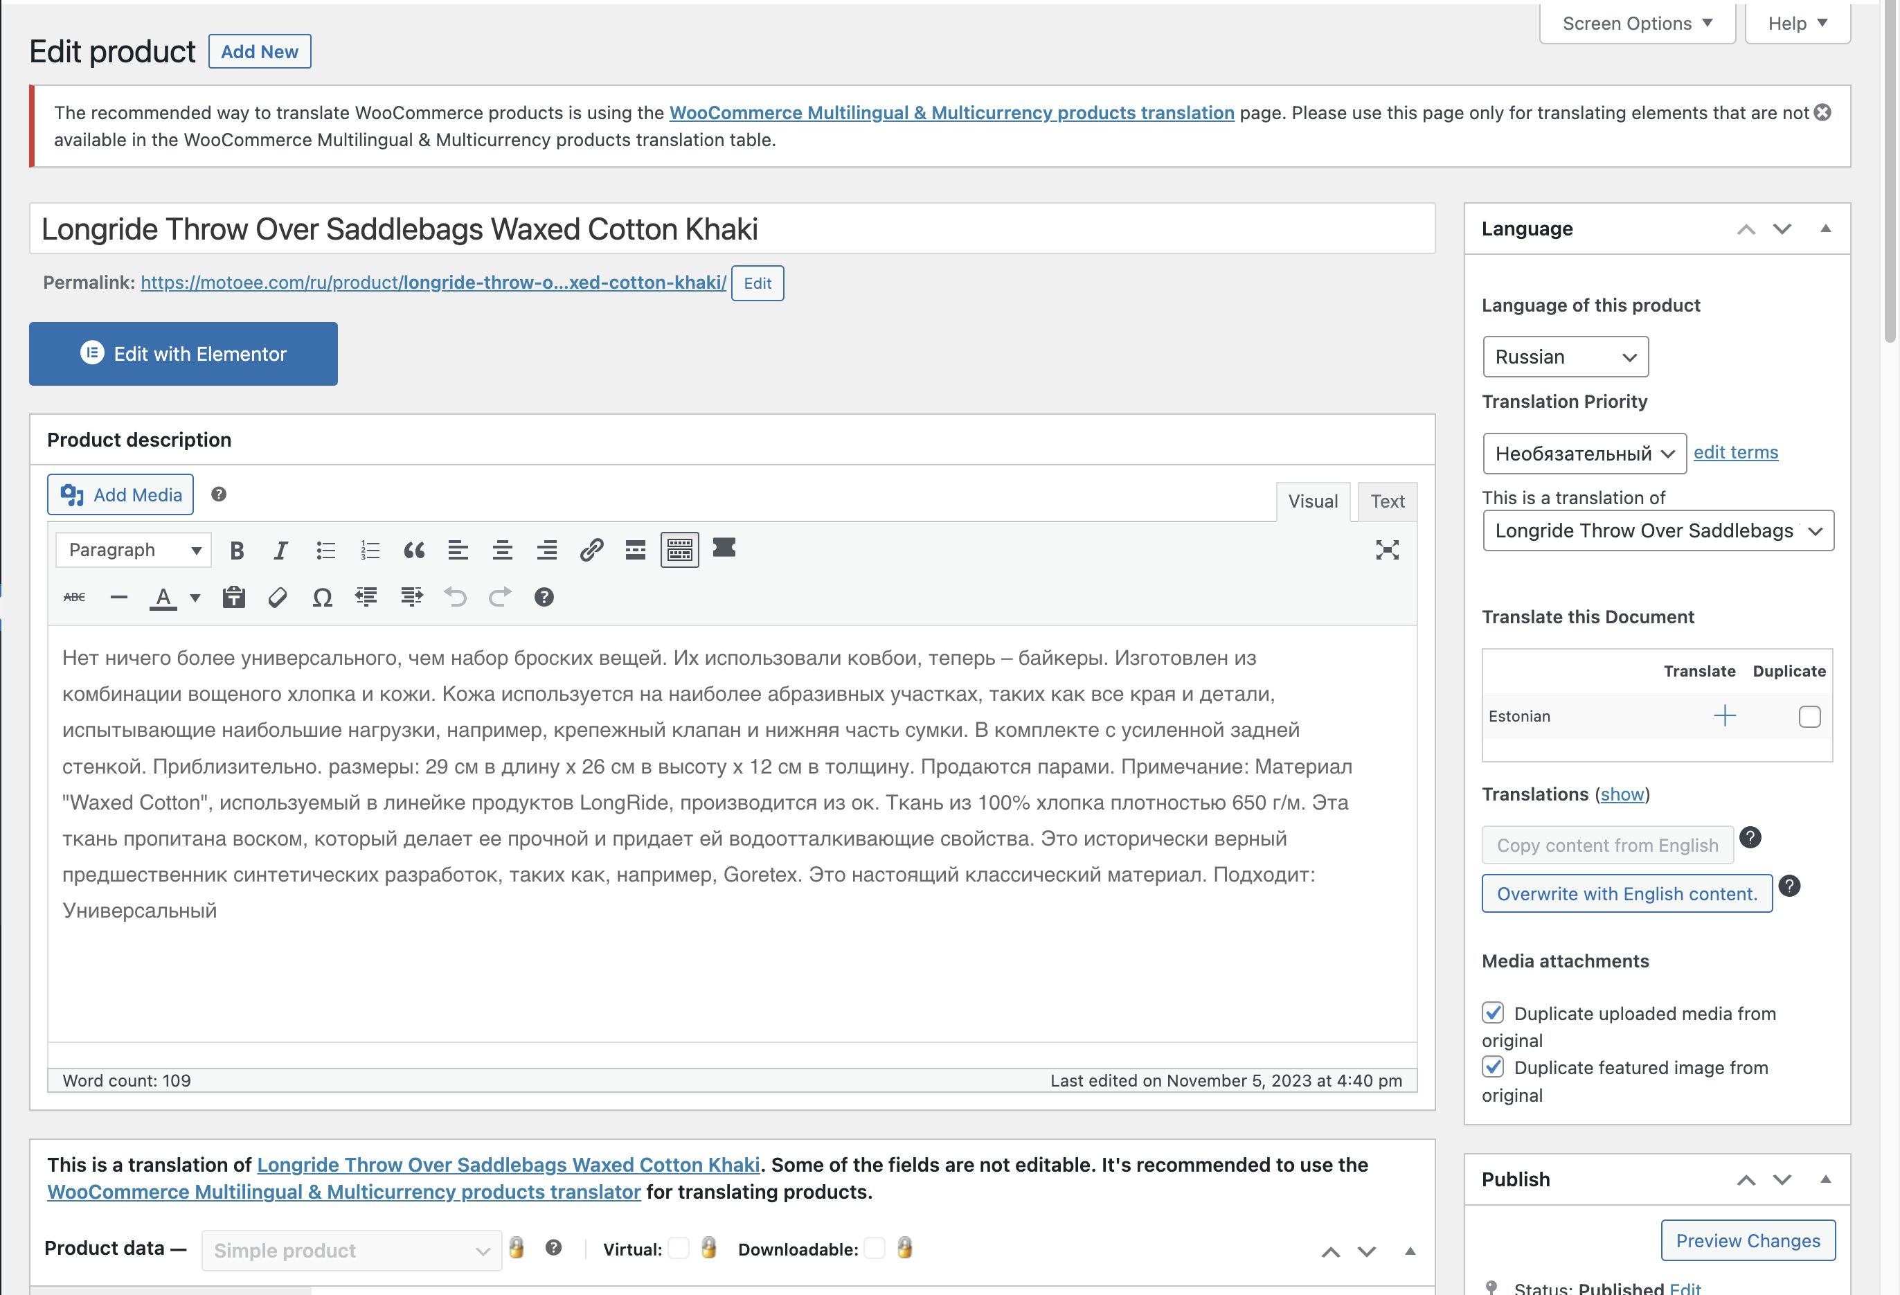
Task: Open the Paragraph format dropdown
Action: pyautogui.click(x=134, y=551)
